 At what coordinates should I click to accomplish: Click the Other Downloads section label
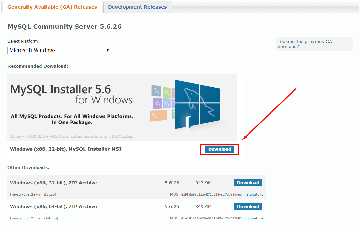pyautogui.click(x=29, y=167)
